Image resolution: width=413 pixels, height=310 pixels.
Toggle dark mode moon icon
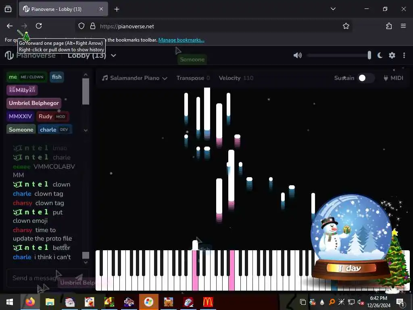pos(380,55)
